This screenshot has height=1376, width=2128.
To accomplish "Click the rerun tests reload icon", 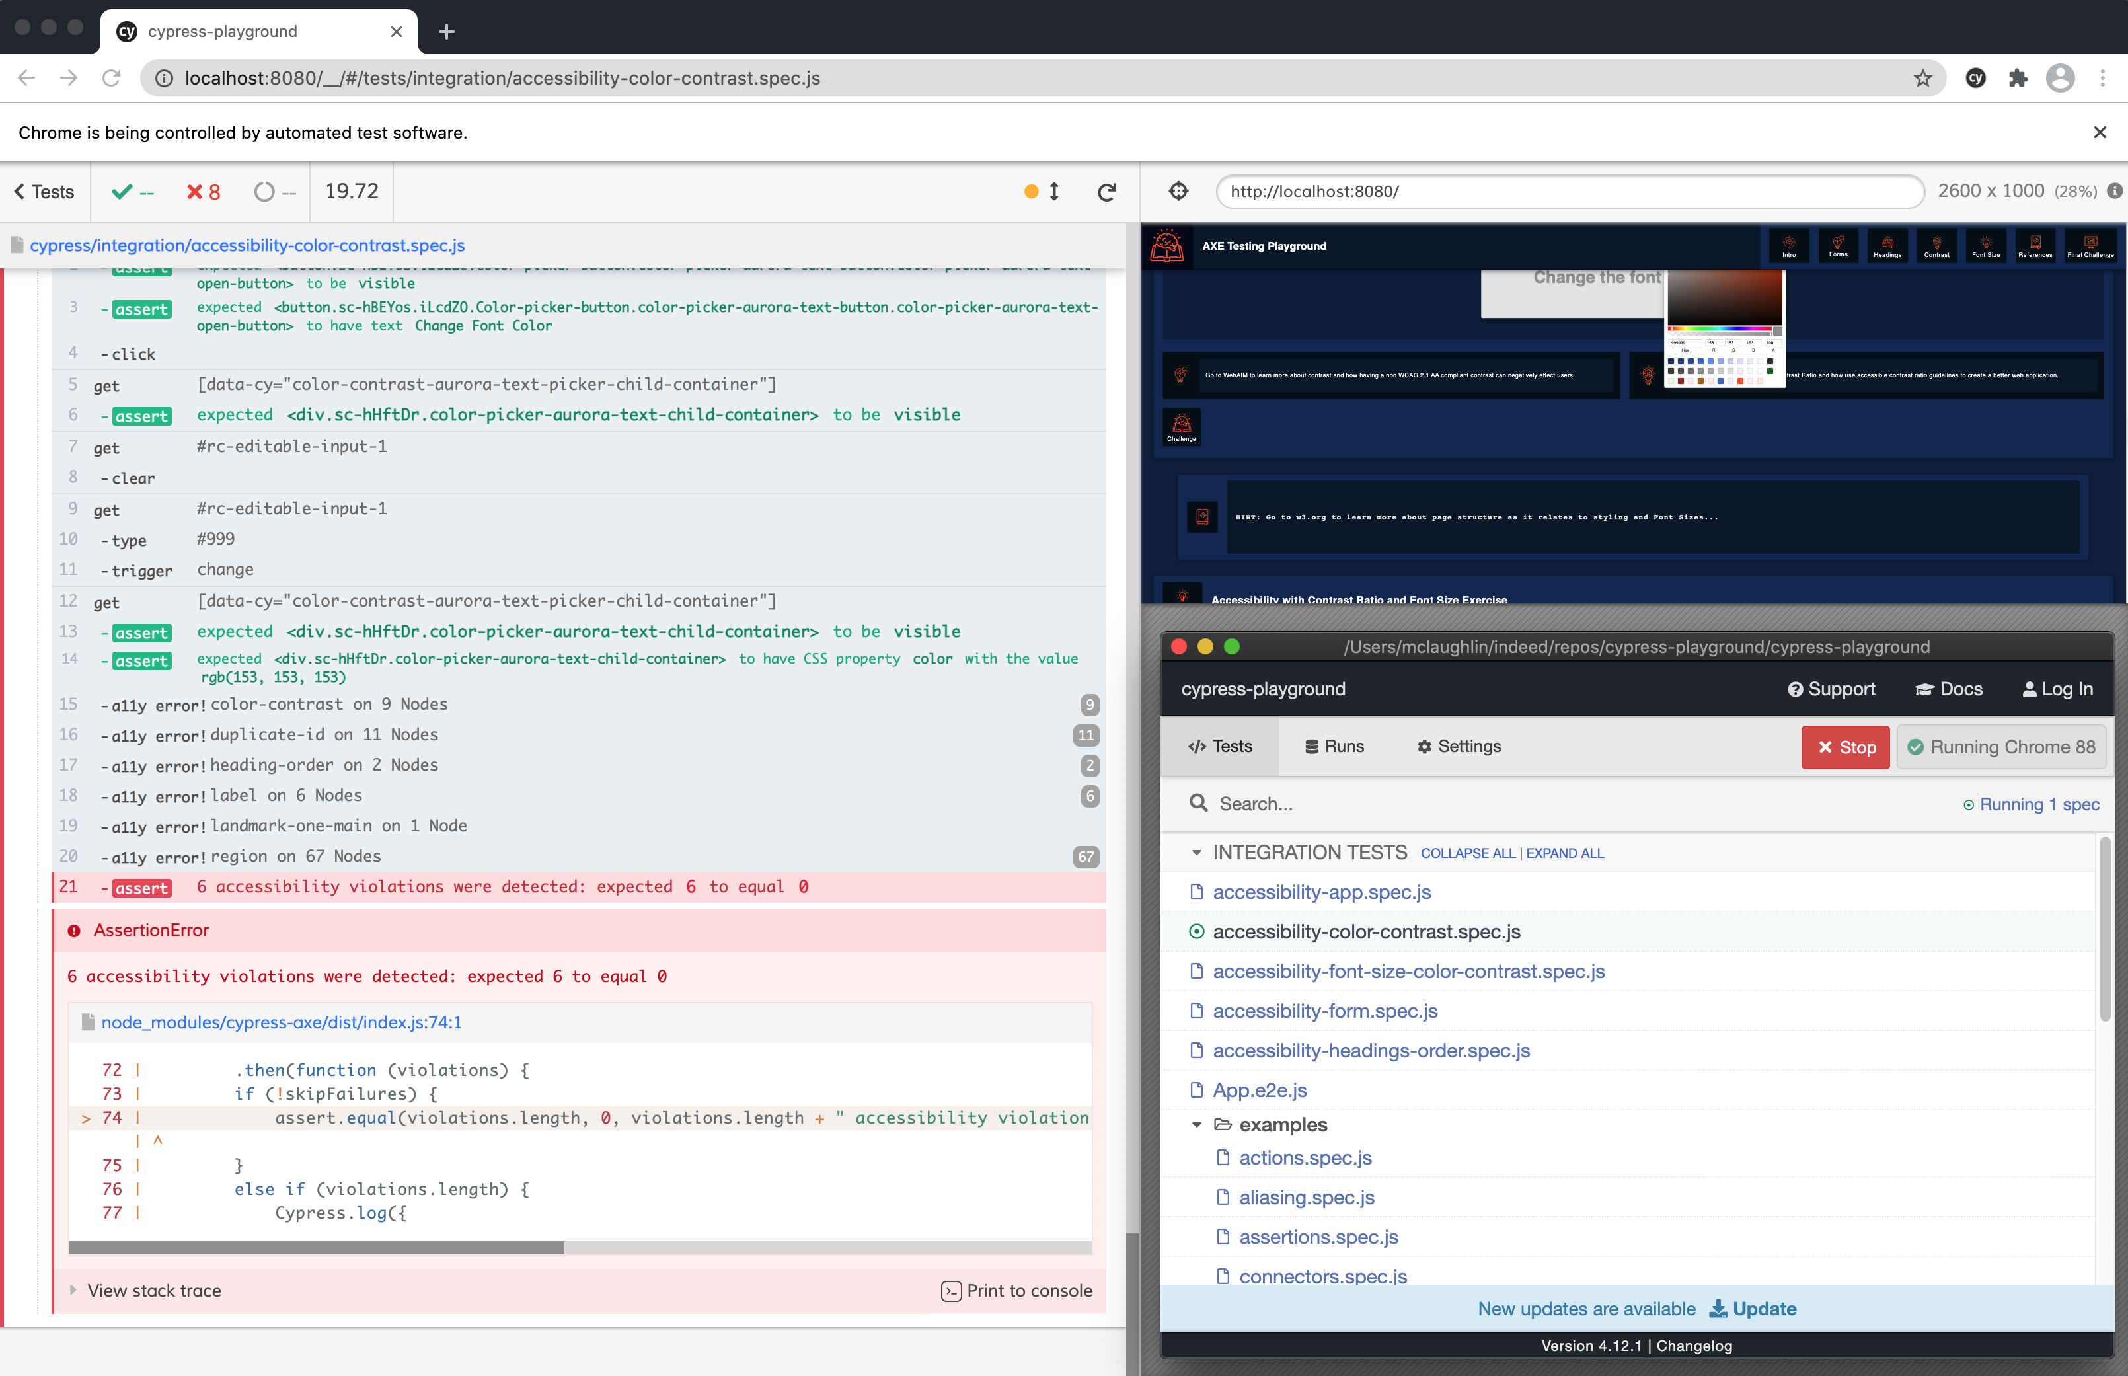I will (x=1106, y=192).
